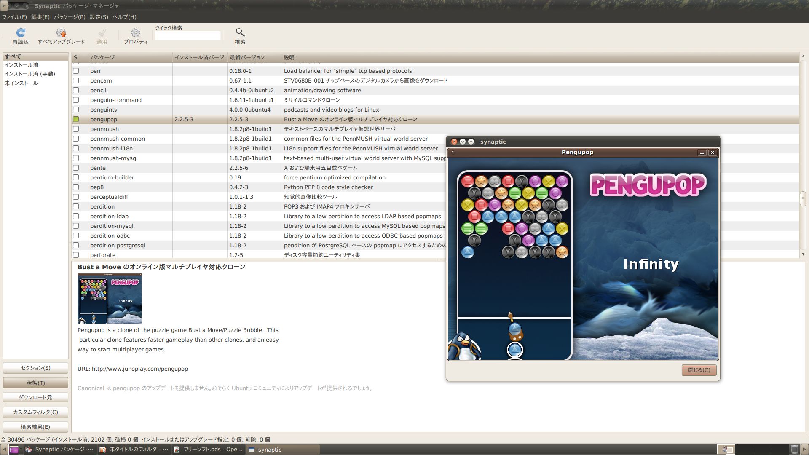Click the trash icon in the bottom panel
The width and height of the screenshot is (809, 455).
[x=794, y=450]
